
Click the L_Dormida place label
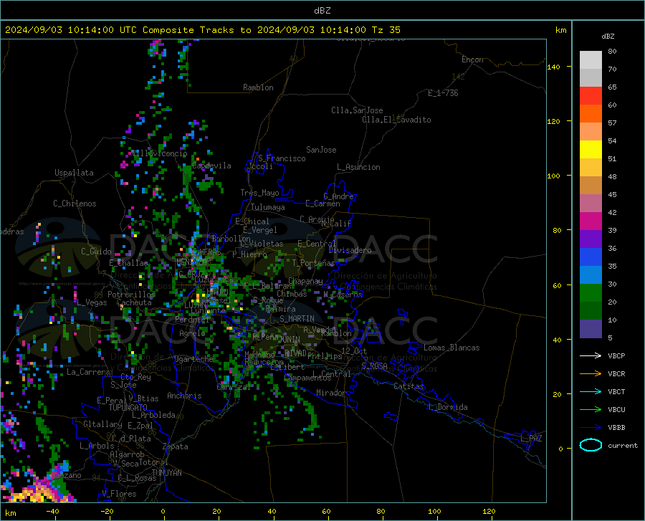point(448,407)
